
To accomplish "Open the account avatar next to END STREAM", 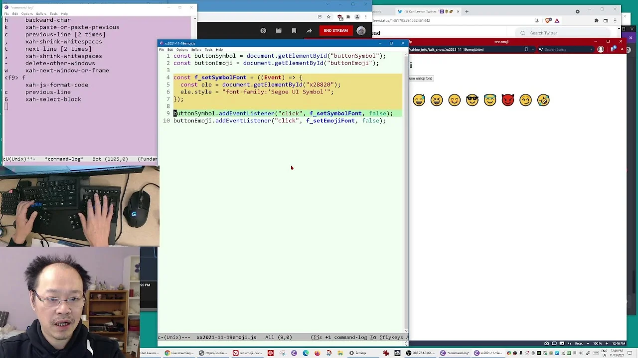I will 361,31.
